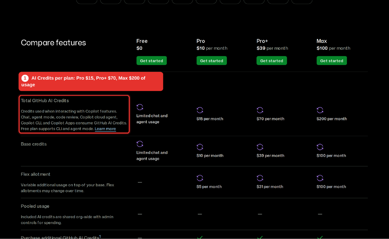Click the cycle icon above $39 per month base credits

pos(260,147)
